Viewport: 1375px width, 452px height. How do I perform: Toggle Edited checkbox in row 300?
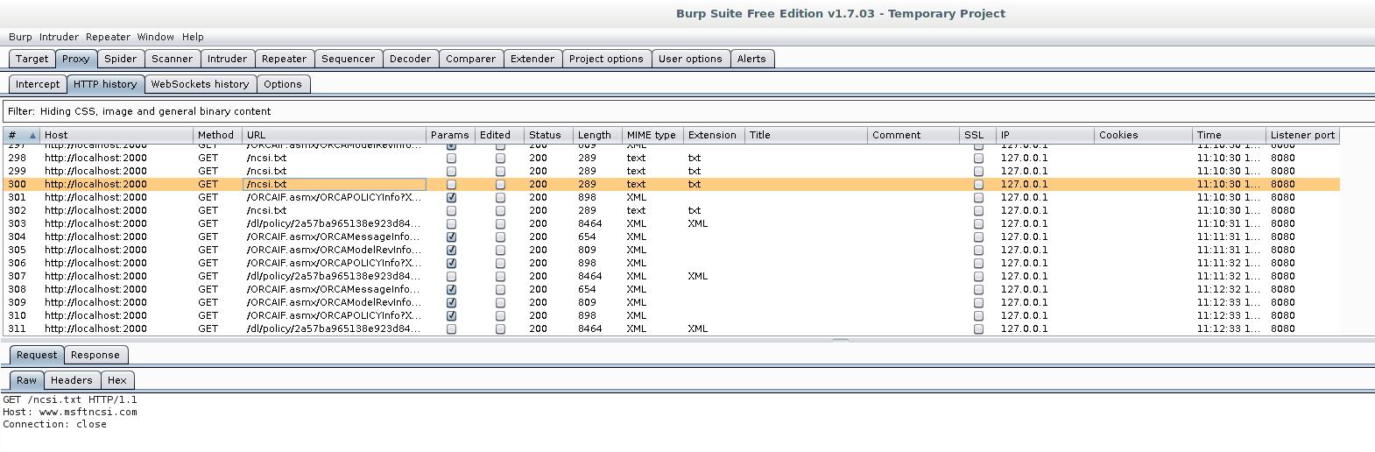click(500, 185)
